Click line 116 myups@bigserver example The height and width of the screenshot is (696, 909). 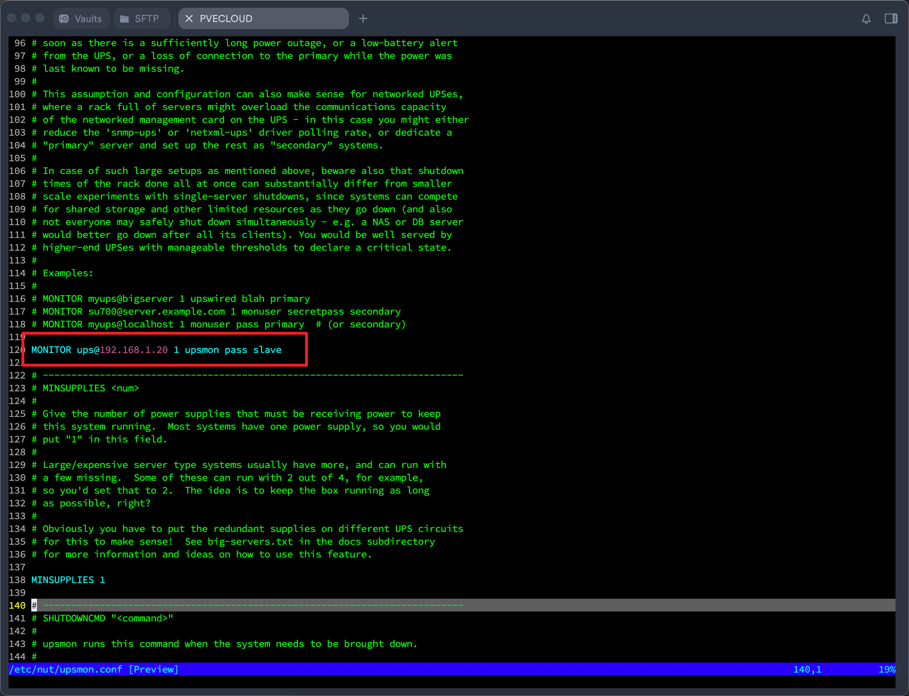171,299
